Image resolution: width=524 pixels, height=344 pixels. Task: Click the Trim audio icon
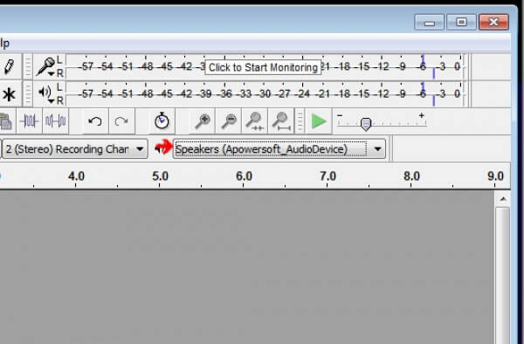[x=29, y=120]
